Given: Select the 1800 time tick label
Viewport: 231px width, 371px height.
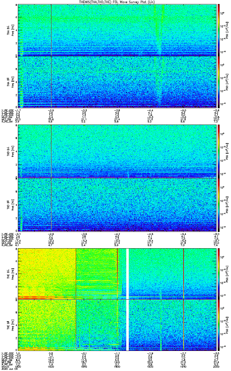Looking at the screenshot, I should pyautogui.click(x=18, y=366).
